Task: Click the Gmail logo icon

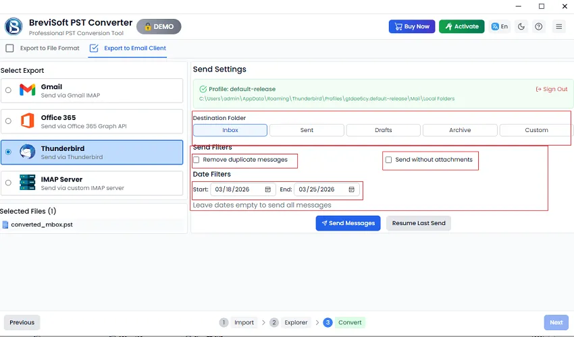Action: (x=28, y=90)
